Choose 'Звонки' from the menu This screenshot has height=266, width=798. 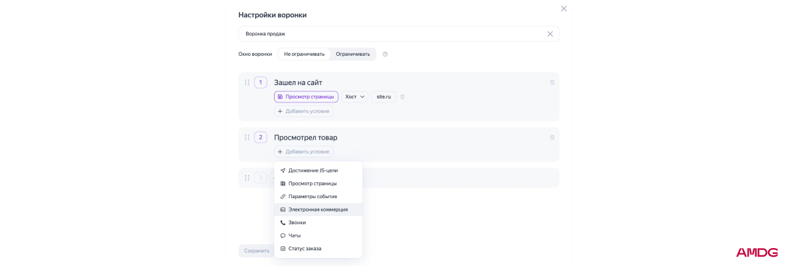[x=318, y=222]
